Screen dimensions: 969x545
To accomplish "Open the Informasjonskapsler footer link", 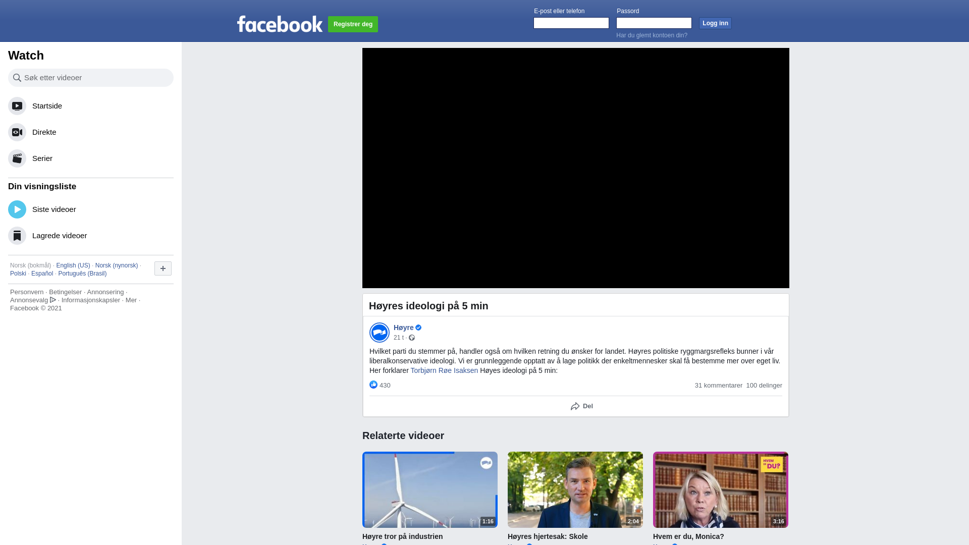I will tap(91, 300).
